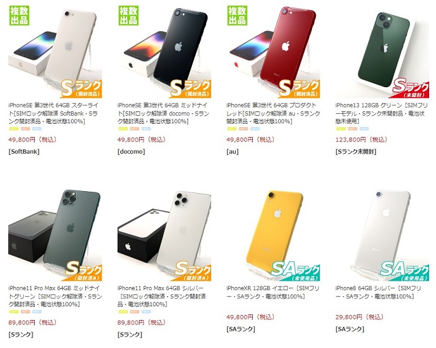
Task: Click the [au] carrier label
Action: click(x=233, y=152)
